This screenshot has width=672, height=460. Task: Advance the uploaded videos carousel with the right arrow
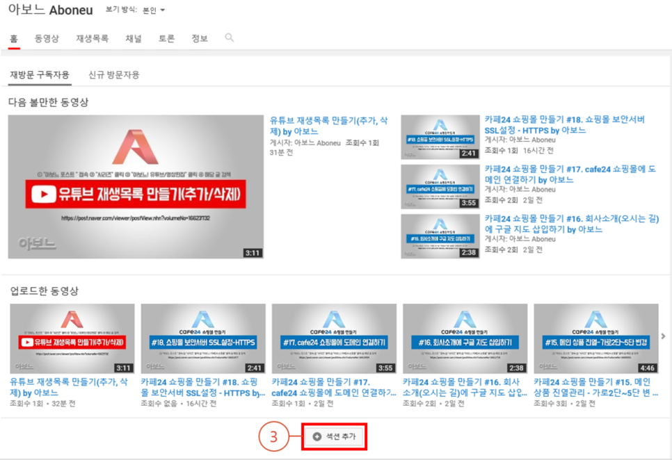664,336
